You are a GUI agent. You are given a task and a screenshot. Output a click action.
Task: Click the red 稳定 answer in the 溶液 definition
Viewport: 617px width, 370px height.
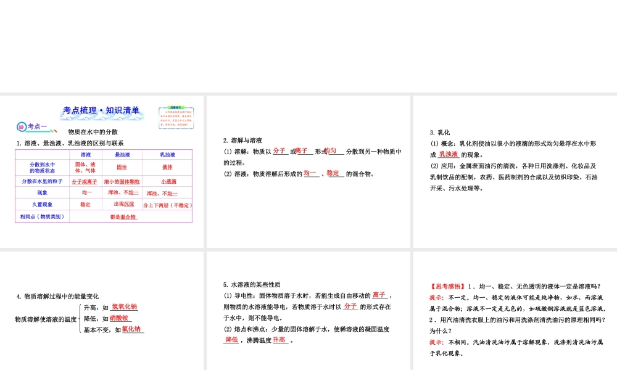[333, 173]
